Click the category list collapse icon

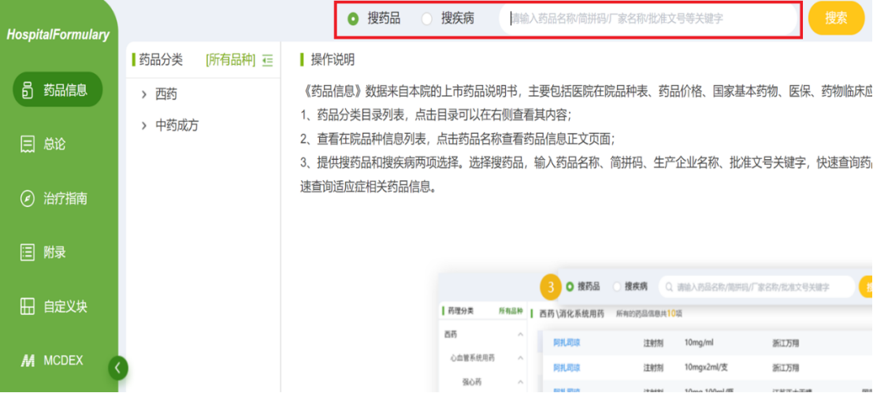[268, 60]
